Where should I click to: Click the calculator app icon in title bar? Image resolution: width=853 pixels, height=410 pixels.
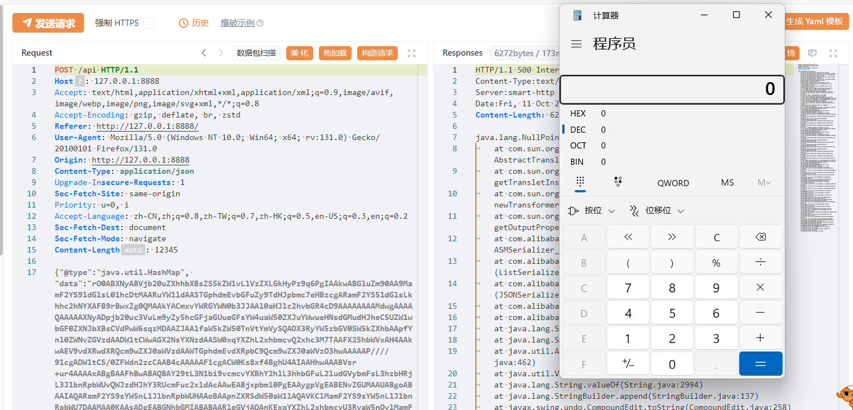[x=577, y=15]
